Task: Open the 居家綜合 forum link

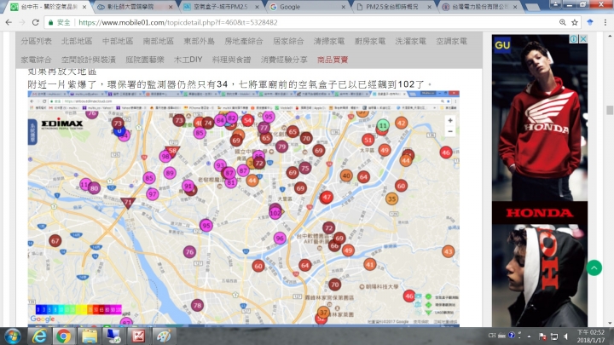Action: tap(288, 41)
